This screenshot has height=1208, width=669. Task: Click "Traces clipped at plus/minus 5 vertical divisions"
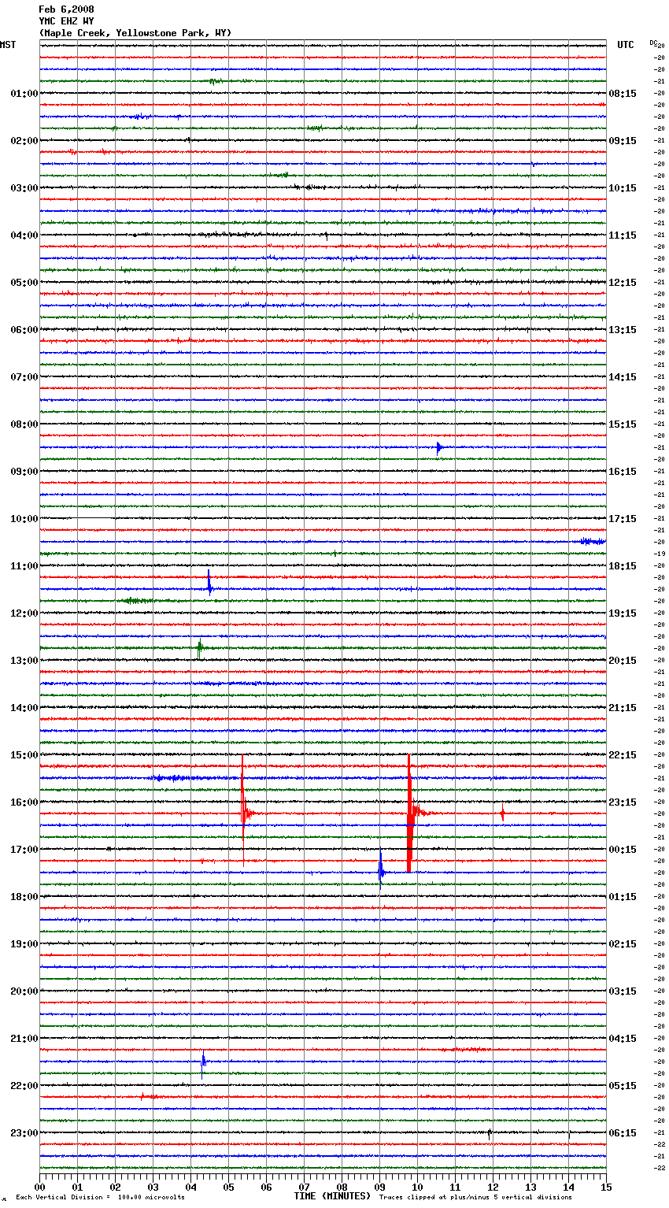point(475,1197)
